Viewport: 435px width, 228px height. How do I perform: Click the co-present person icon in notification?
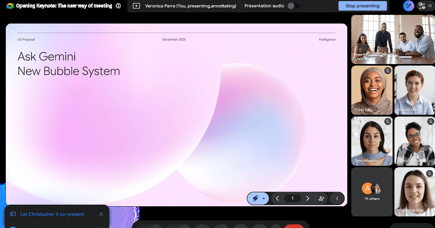click(13, 214)
